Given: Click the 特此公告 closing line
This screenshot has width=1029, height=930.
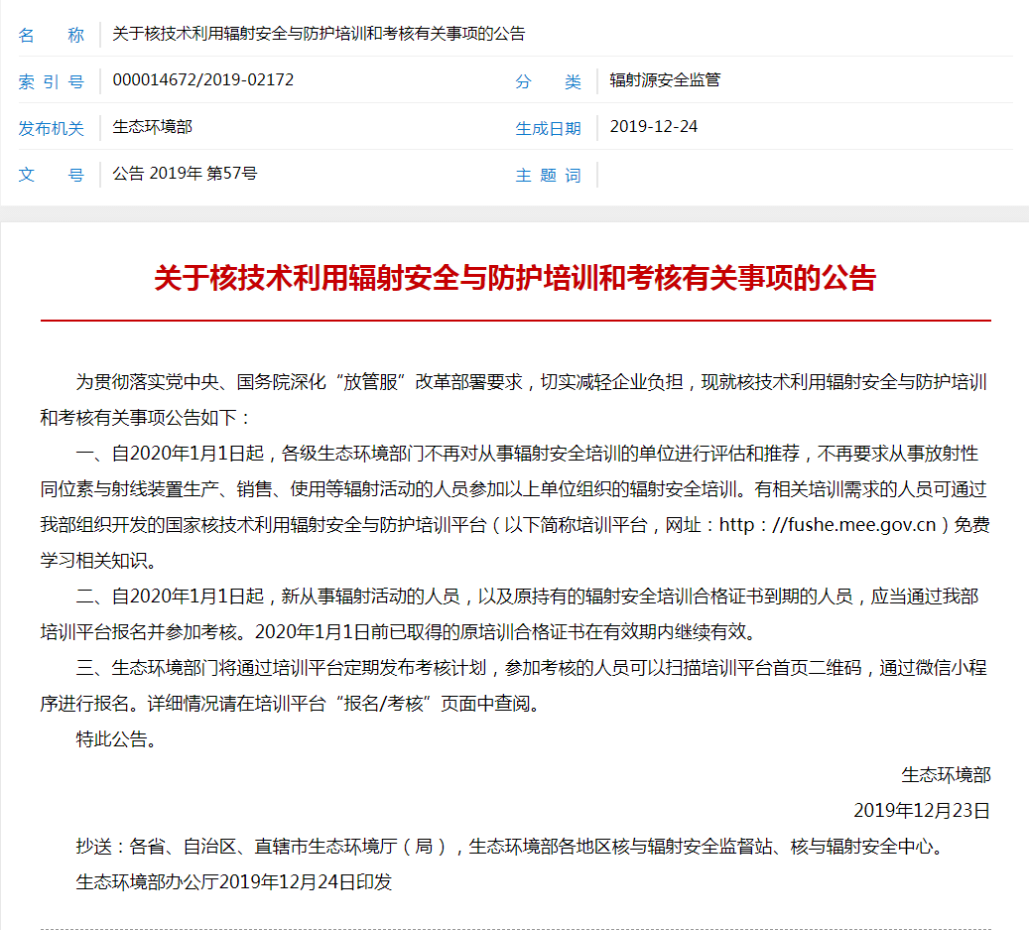Looking at the screenshot, I should pos(116,739).
